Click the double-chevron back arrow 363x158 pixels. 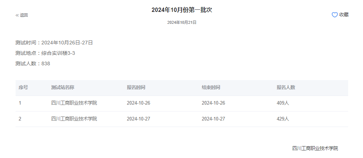17,15
